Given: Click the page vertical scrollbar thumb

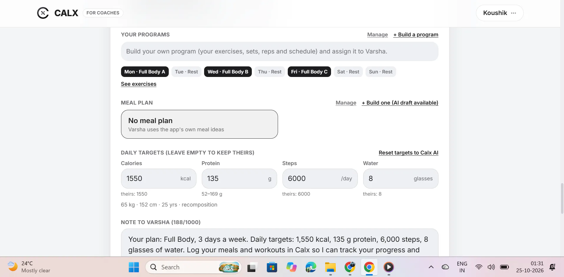Looking at the screenshot, I should 562,198.
